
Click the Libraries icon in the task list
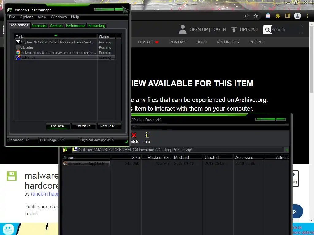18,47
